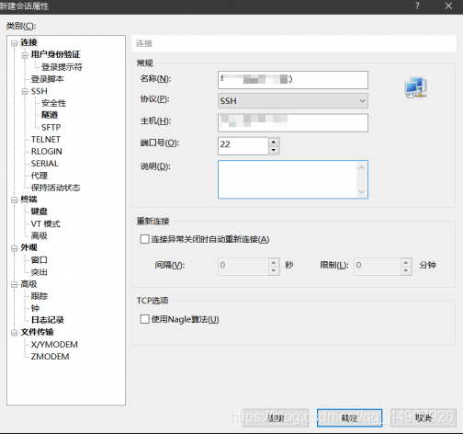Click the 连接 button at bottom
The height and width of the screenshot is (434, 463).
(x=276, y=417)
